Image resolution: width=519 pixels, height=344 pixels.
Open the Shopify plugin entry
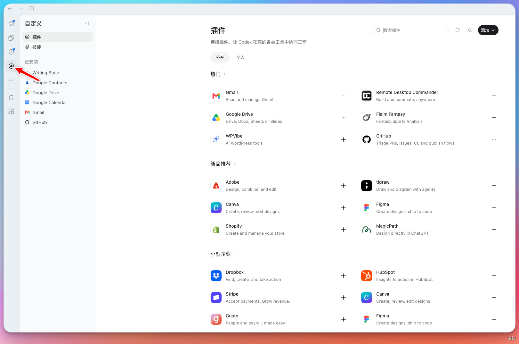pyautogui.click(x=279, y=230)
